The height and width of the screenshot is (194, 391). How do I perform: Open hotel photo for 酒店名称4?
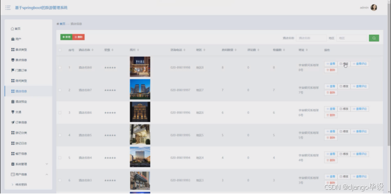click(x=140, y=157)
